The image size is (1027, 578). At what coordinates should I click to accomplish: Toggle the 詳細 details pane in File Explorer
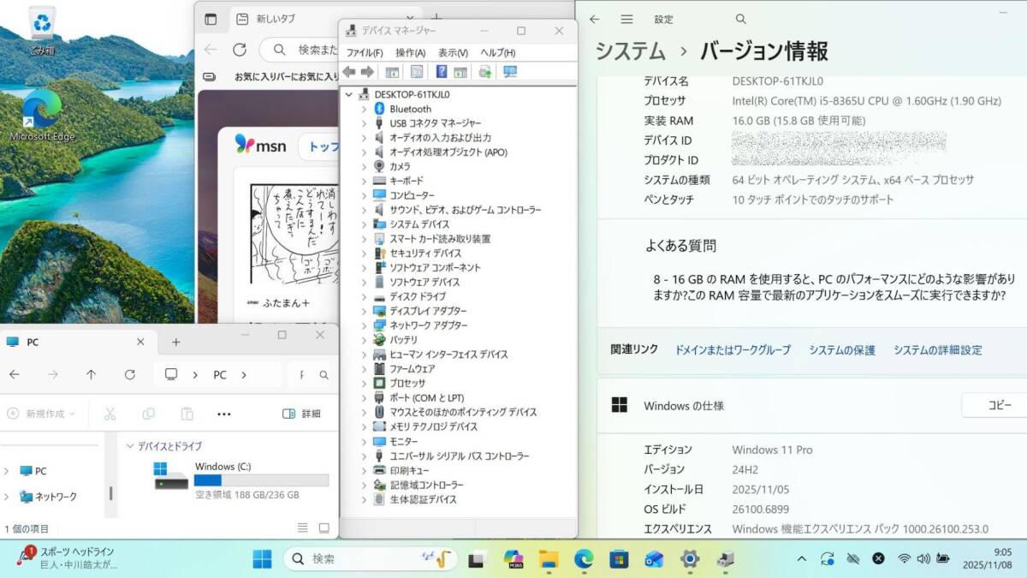[301, 414]
